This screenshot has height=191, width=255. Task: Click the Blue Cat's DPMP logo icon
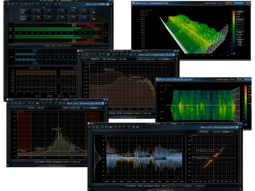coord(108,4)
